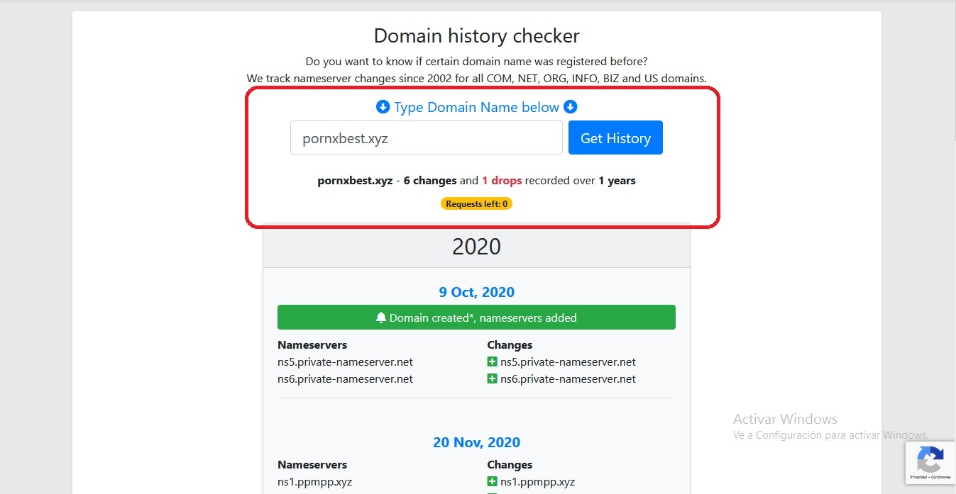Click the left down-arrow icon beside Type Domain Name

pyautogui.click(x=383, y=107)
